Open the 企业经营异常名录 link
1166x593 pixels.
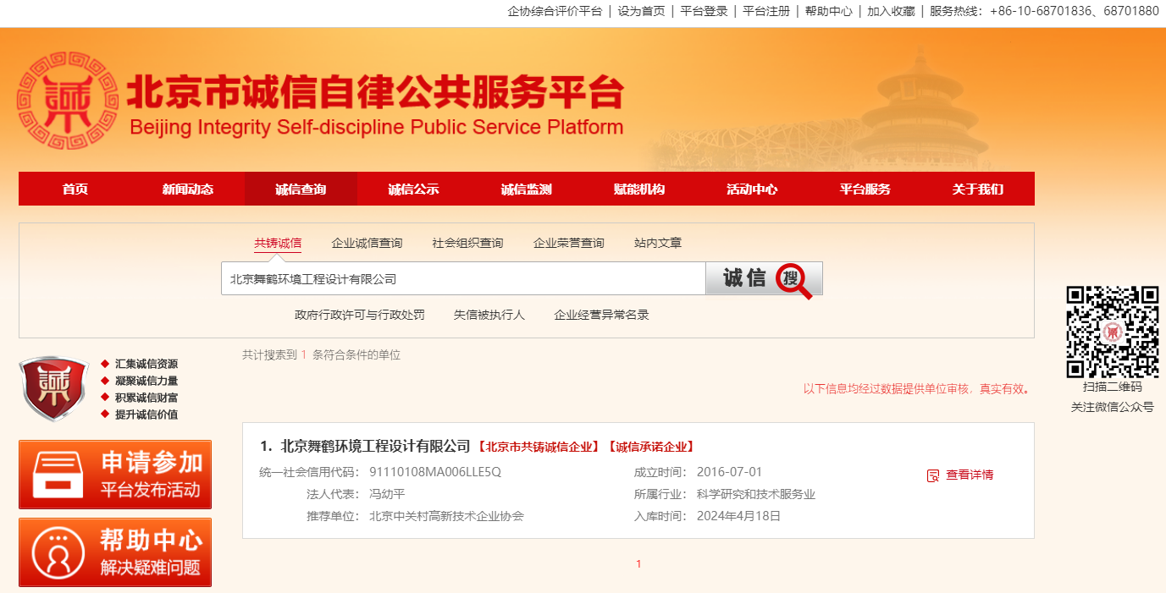coord(602,315)
